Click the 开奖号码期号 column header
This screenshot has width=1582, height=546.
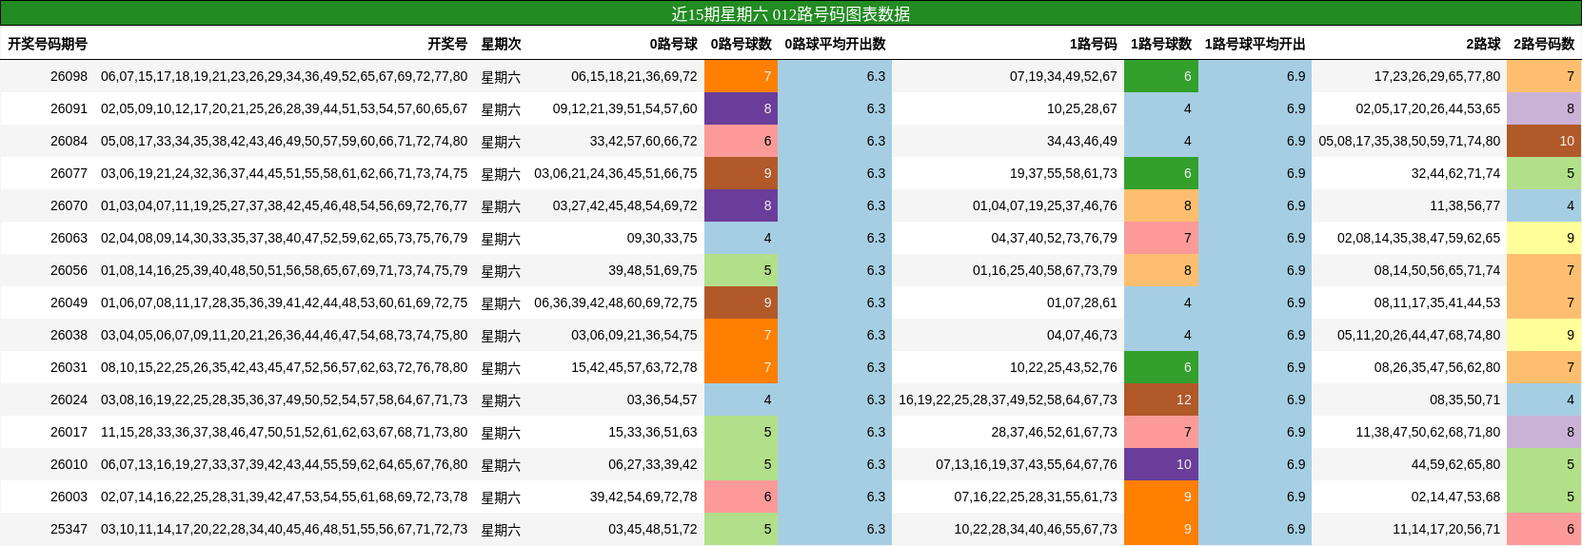click(48, 44)
